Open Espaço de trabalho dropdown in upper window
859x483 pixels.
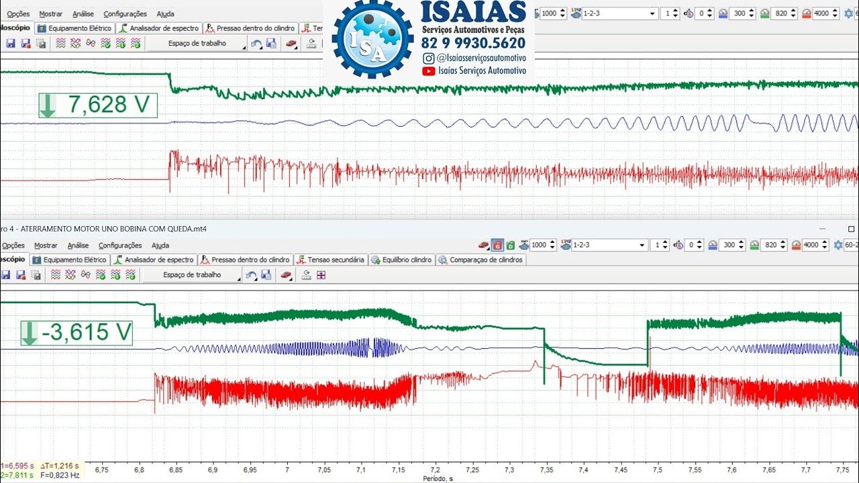point(197,43)
